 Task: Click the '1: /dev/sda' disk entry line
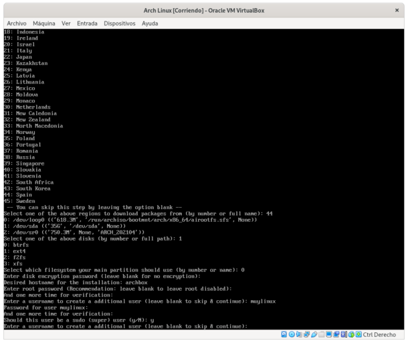click(x=65, y=226)
